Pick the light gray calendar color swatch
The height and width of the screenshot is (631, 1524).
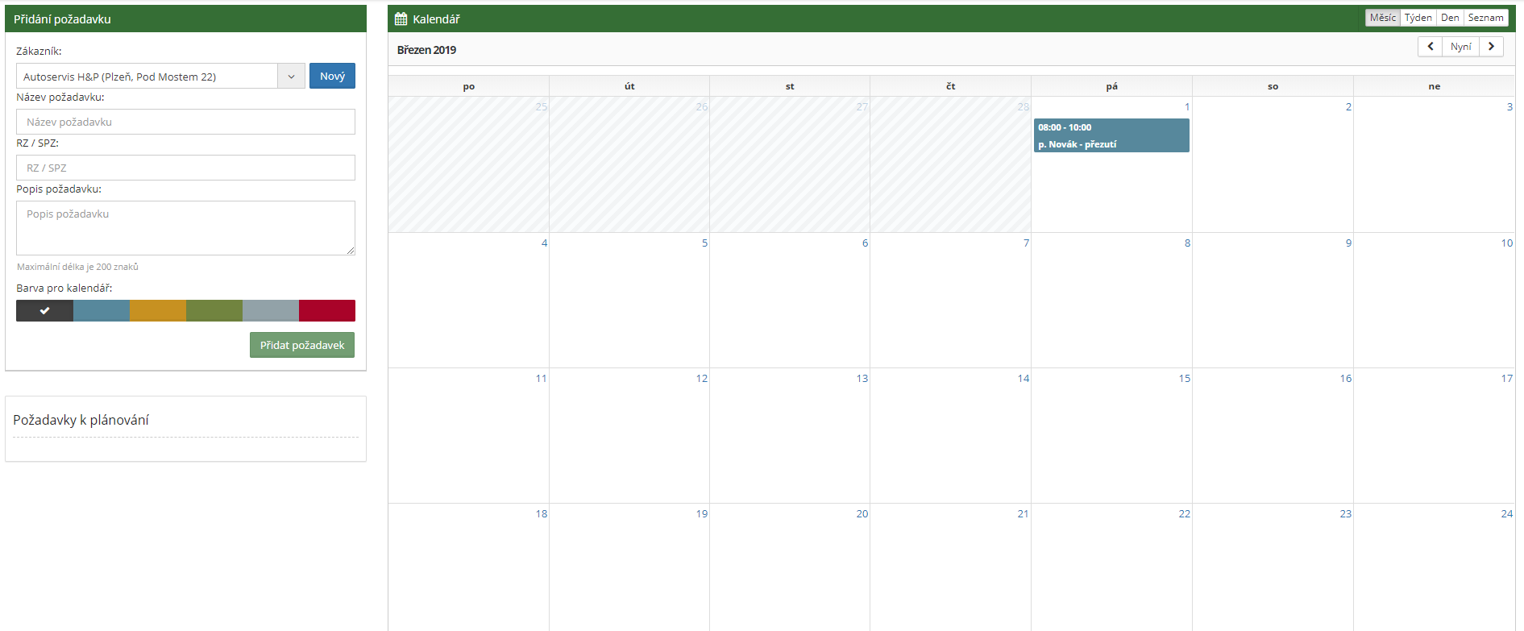271,310
